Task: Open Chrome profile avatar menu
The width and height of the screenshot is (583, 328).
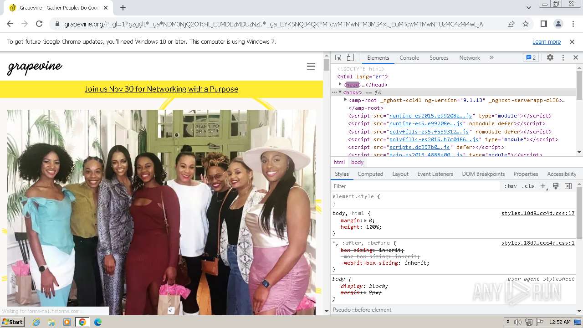Action: pos(558,24)
